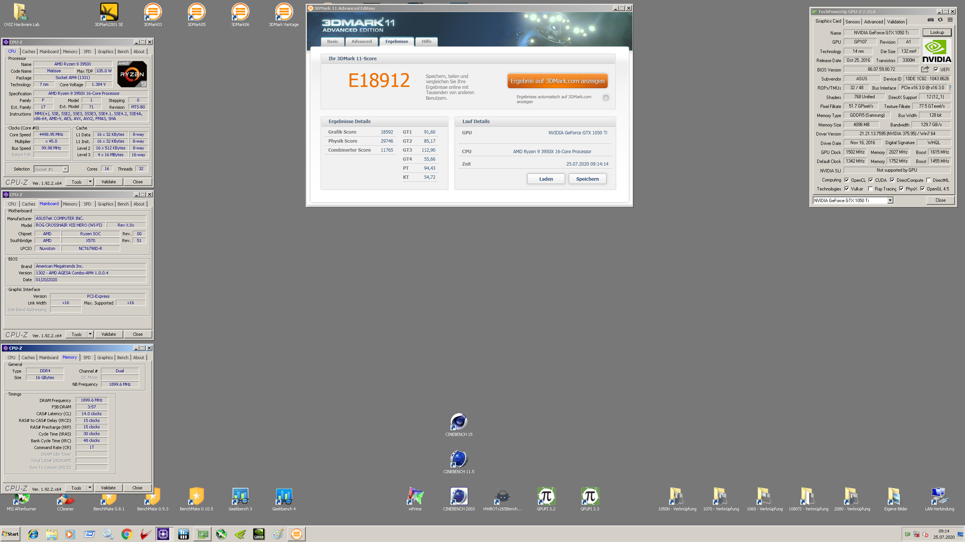Open the Geekbench 3 shortcut

click(240, 499)
